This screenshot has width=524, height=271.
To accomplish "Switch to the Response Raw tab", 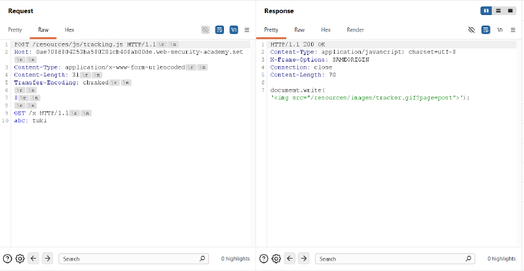I will 299,29.
